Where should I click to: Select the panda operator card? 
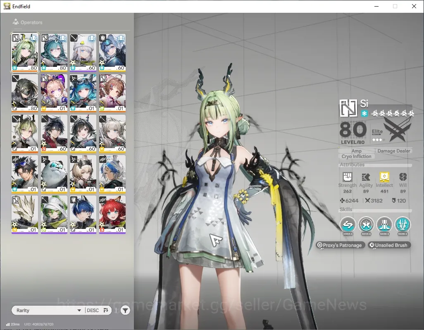(54, 174)
